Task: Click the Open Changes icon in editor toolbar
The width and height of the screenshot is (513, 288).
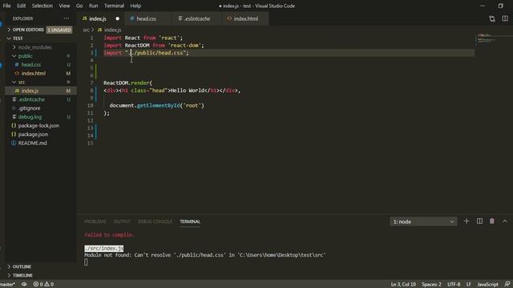Action: pos(492,19)
